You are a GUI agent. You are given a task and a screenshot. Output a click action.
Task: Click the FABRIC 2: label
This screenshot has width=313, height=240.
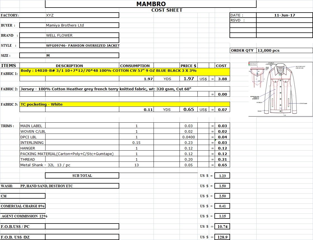(9, 89)
